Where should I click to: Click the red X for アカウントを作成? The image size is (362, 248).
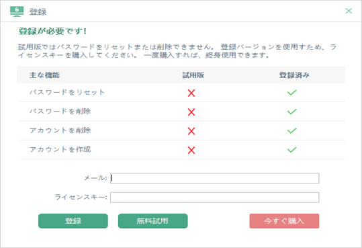coord(191,150)
